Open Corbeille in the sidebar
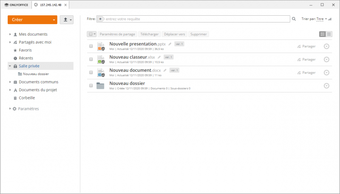340x194 pixels. pos(26,98)
